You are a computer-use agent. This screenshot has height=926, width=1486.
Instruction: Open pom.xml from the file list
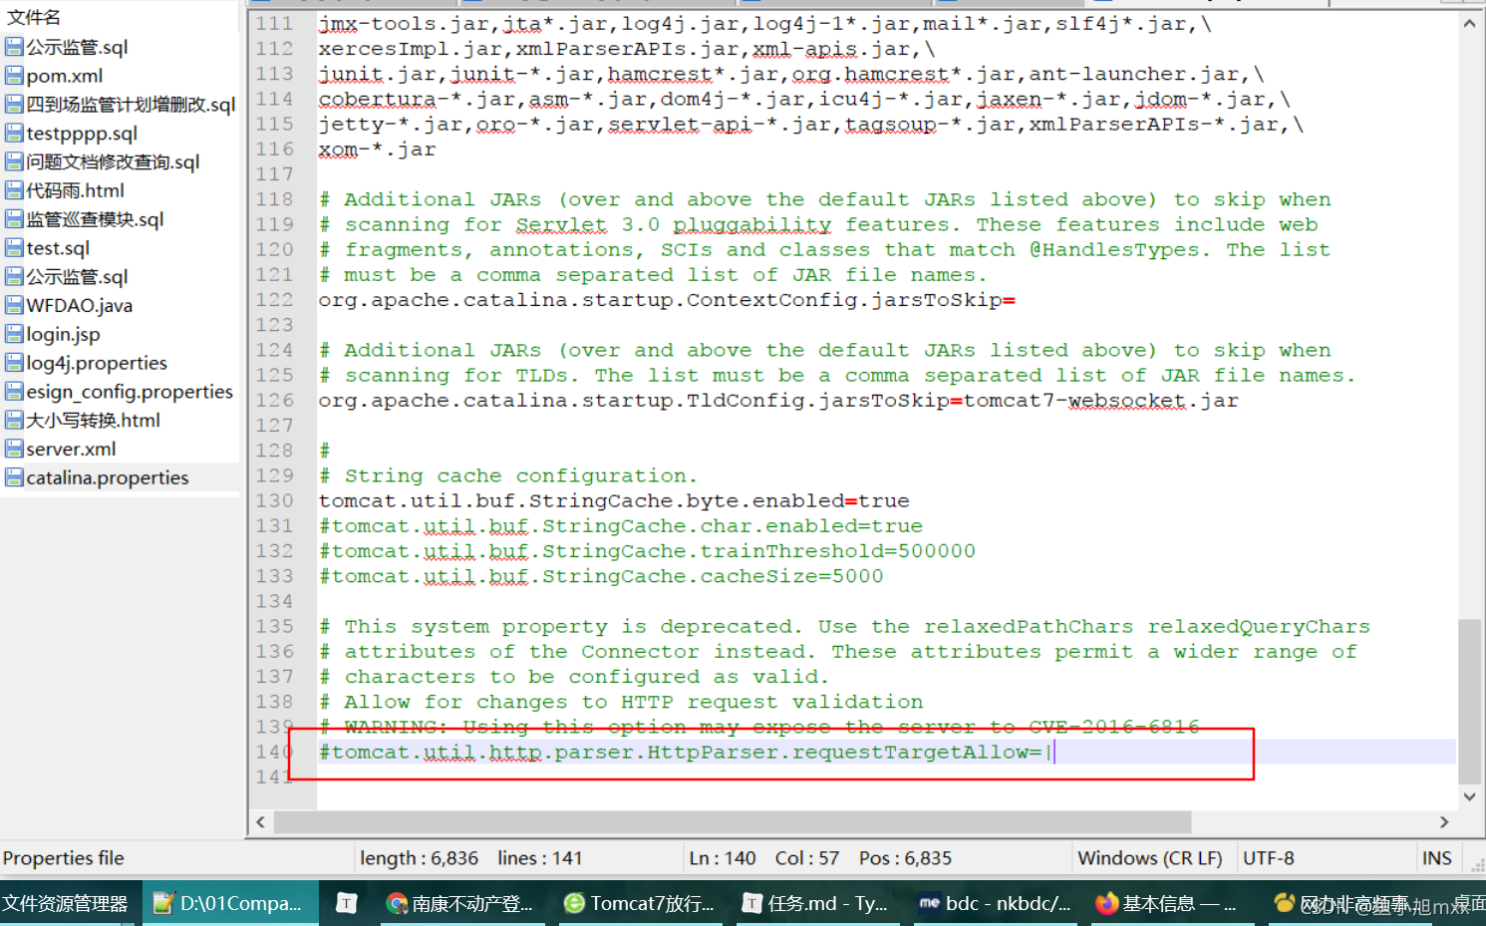65,76
